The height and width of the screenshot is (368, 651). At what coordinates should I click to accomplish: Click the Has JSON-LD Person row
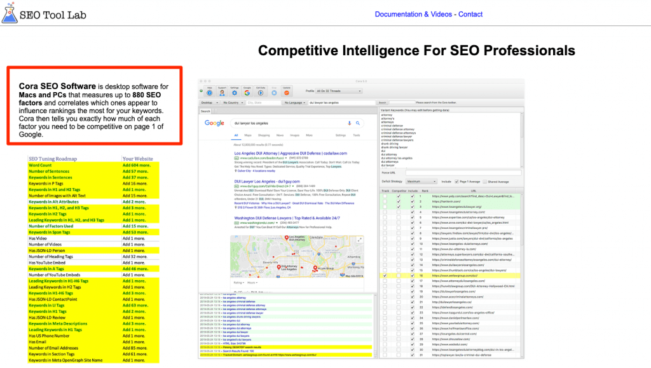click(x=93, y=250)
